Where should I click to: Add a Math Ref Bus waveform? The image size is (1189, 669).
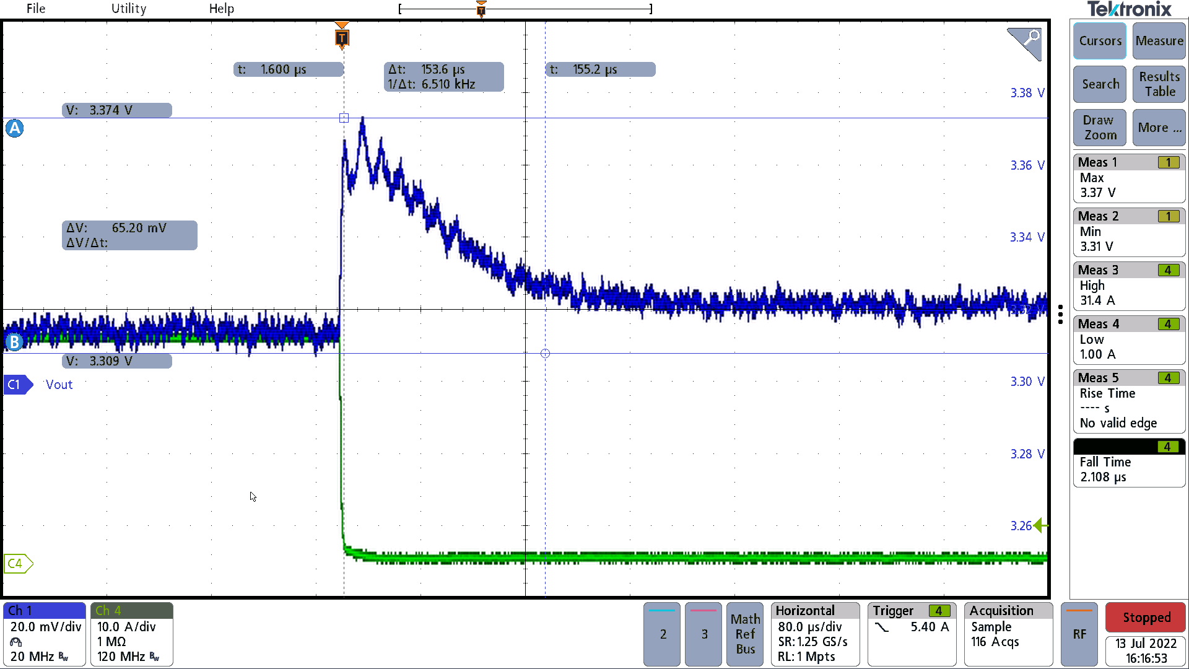coord(745,634)
